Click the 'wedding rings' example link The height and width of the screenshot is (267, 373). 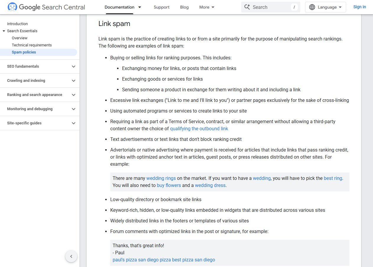coord(161,178)
